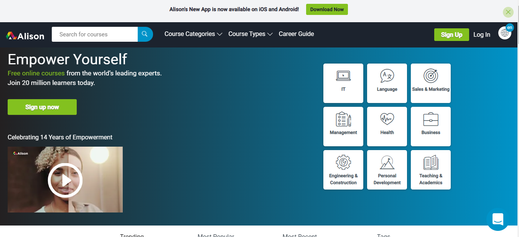519x237 pixels.
Task: Click the Sign Up button in header
Action: [451, 34]
